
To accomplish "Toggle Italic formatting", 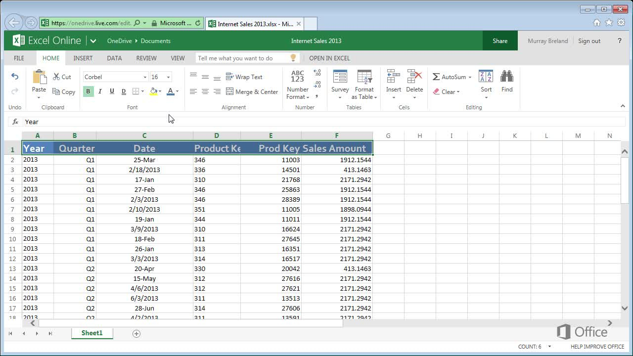I will pyautogui.click(x=100, y=91).
